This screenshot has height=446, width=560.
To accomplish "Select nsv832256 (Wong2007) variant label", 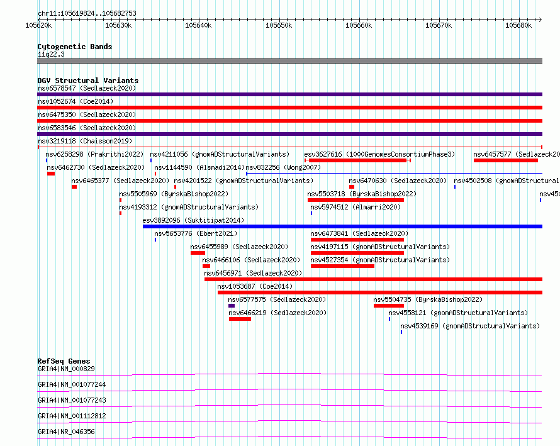I will pyautogui.click(x=283, y=167).
